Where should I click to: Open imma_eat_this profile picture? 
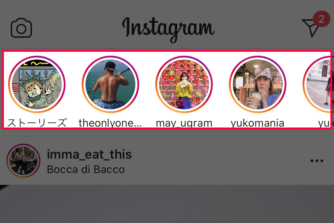pyautogui.click(x=23, y=161)
